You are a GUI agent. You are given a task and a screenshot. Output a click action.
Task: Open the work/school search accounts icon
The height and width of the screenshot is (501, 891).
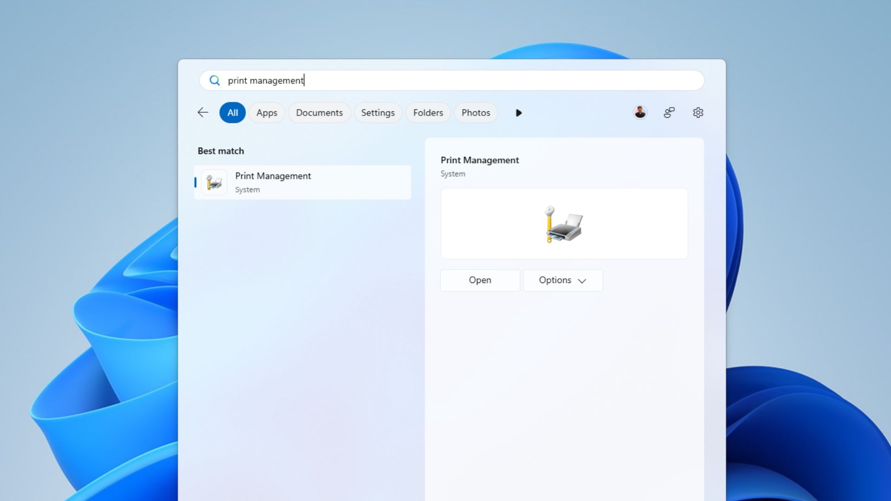tap(669, 112)
